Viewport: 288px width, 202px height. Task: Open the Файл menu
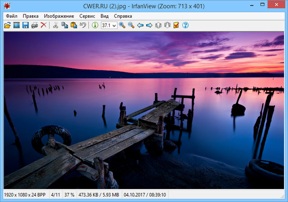(x=12, y=16)
